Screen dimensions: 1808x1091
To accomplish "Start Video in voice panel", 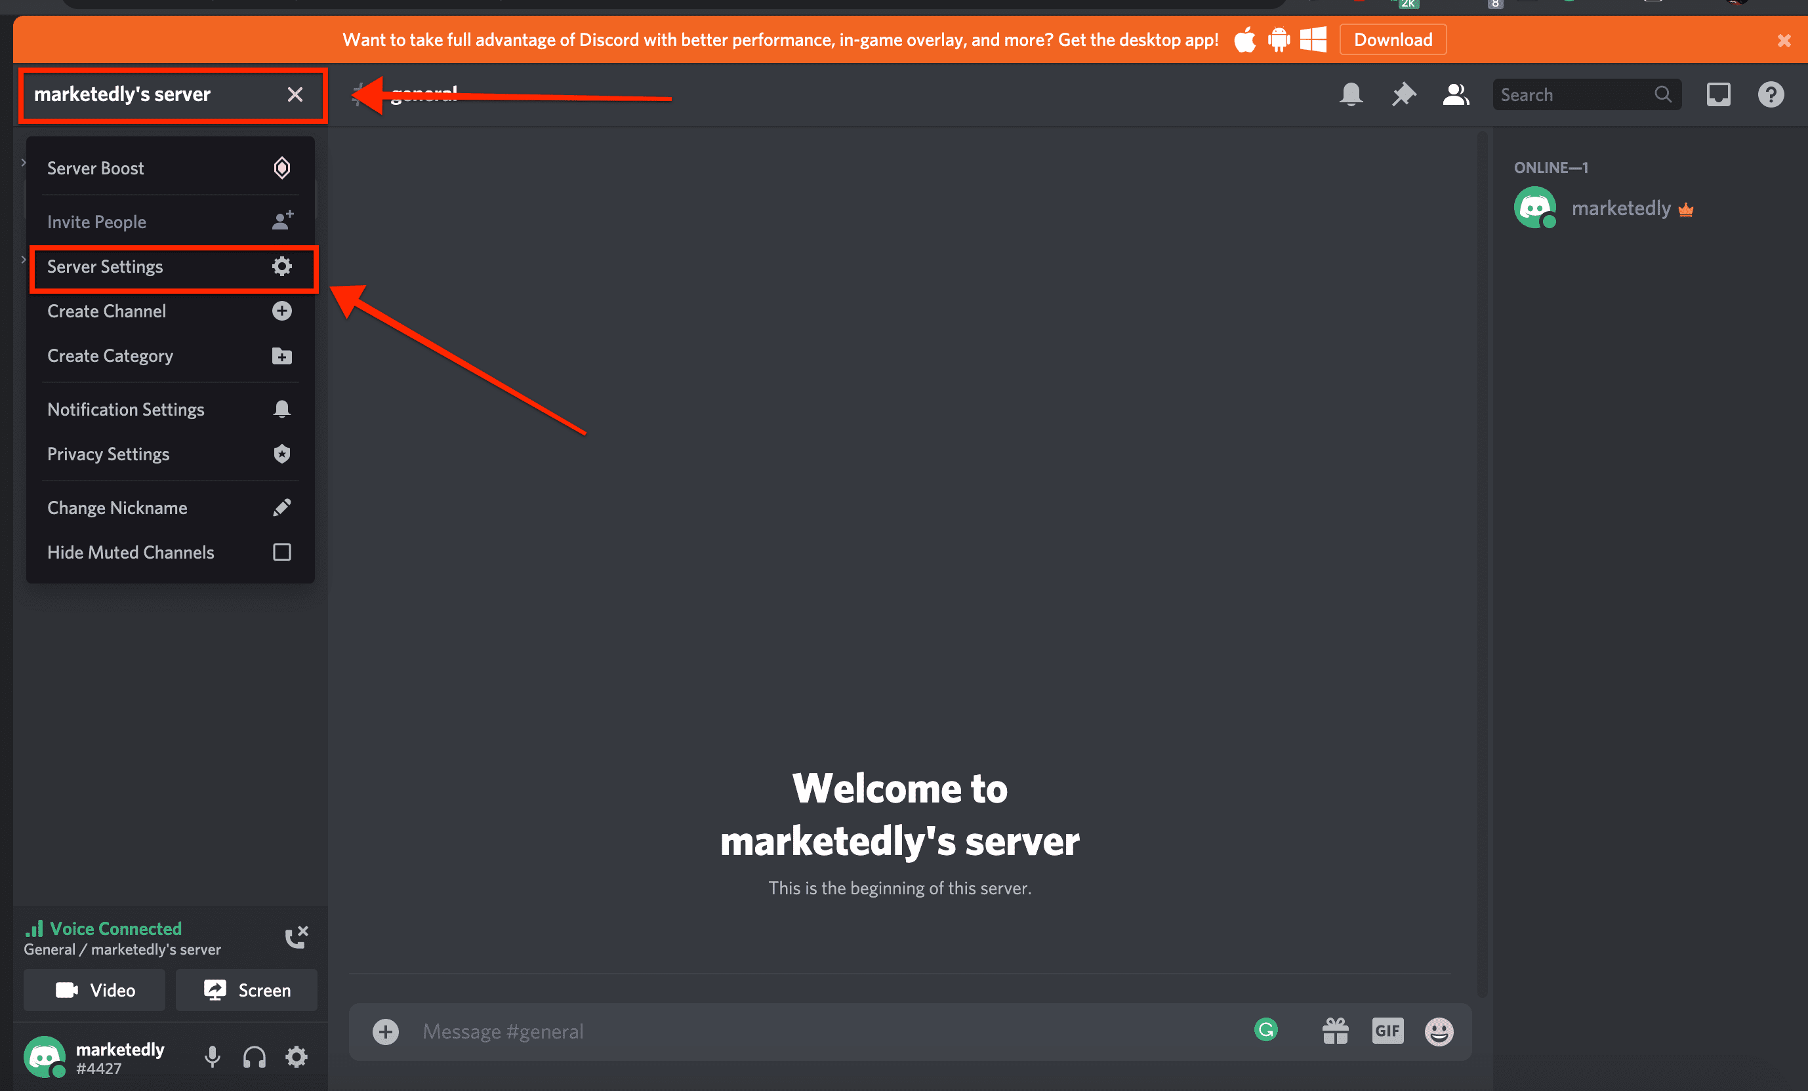I will click(x=94, y=990).
